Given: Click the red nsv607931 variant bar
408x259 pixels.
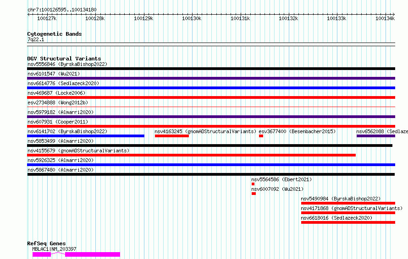Looking at the screenshot, I should coord(211,126).
